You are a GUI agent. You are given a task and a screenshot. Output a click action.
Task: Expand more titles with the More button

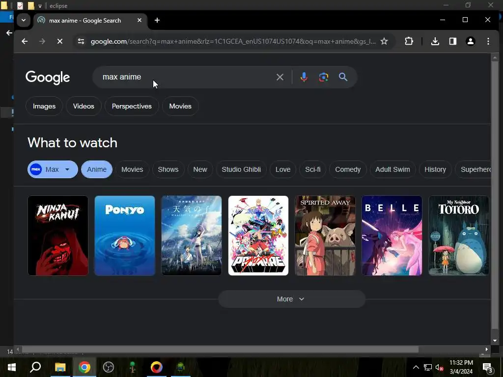coord(292,299)
